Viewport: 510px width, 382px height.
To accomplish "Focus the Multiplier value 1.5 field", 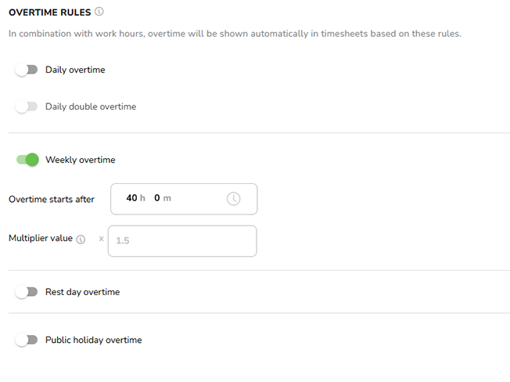I will [x=184, y=241].
